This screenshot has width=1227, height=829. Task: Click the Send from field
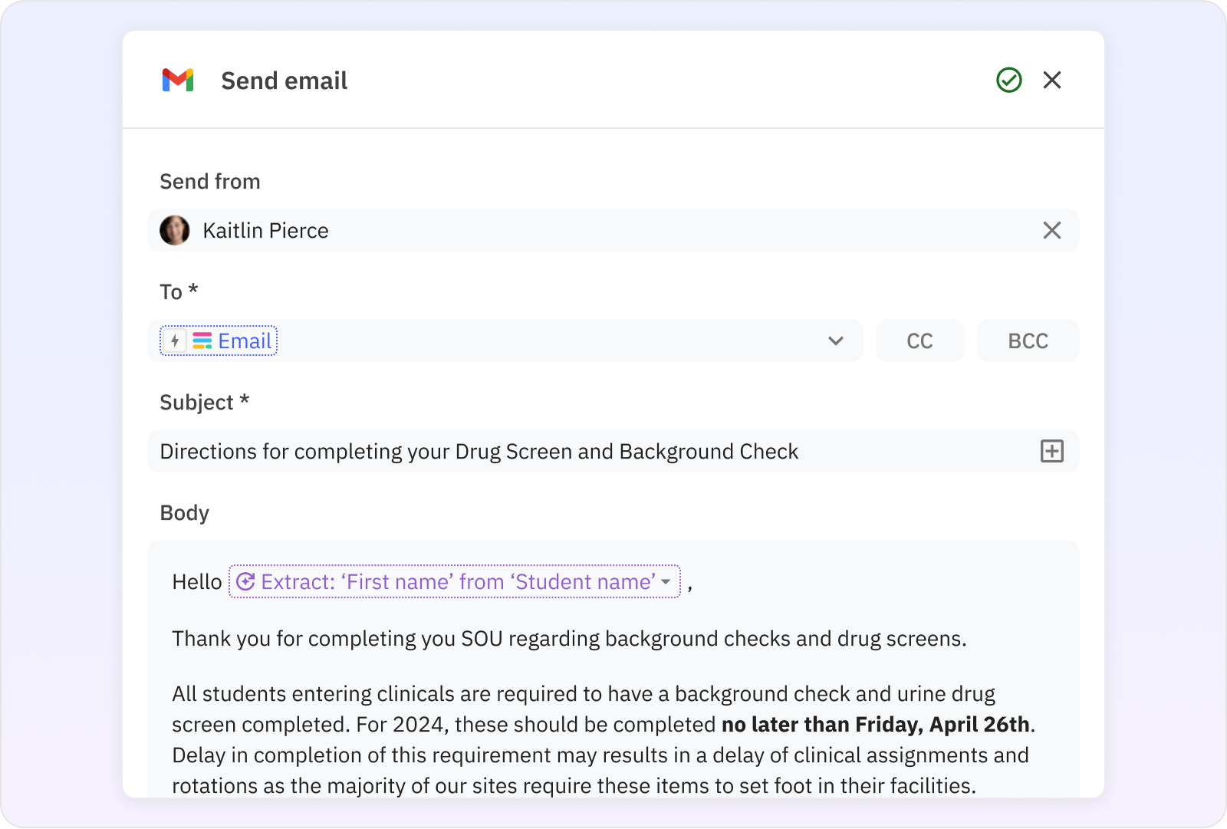[x=613, y=230]
